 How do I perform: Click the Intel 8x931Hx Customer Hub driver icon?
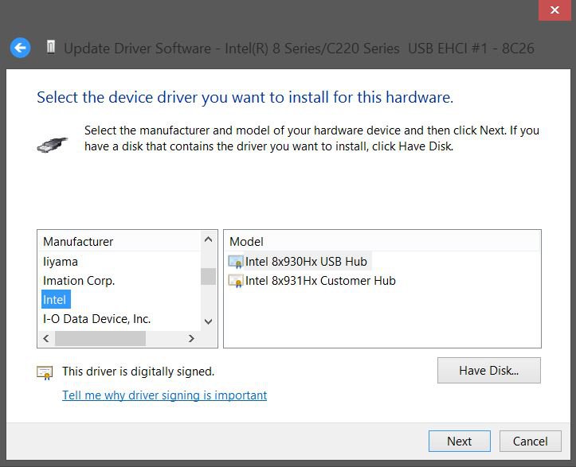236,281
